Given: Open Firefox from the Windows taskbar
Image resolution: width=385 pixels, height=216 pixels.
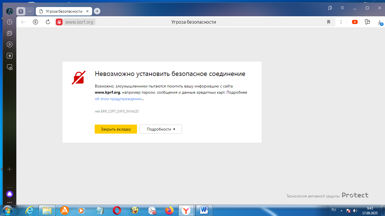Looking at the screenshot, I should tap(169, 210).
